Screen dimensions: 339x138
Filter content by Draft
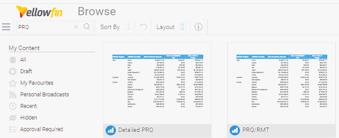pos(26,71)
